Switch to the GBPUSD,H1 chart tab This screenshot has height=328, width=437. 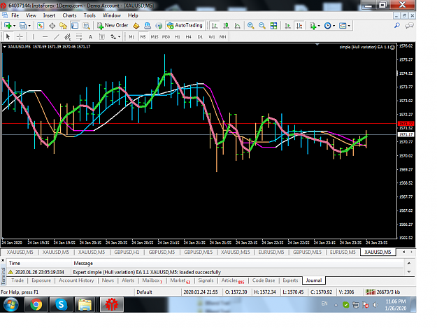tap(127, 252)
